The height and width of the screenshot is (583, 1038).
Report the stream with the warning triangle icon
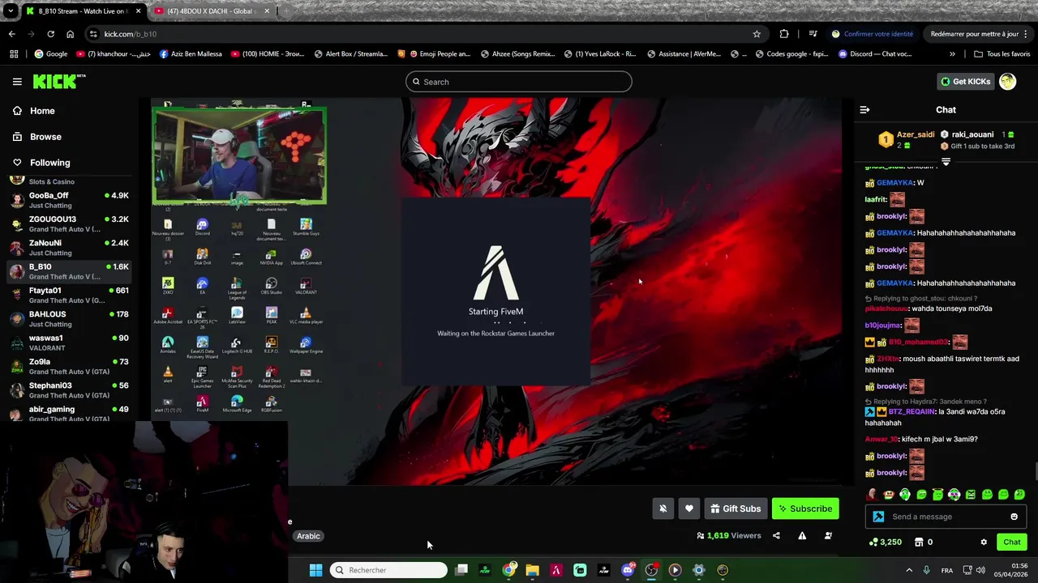tap(802, 535)
